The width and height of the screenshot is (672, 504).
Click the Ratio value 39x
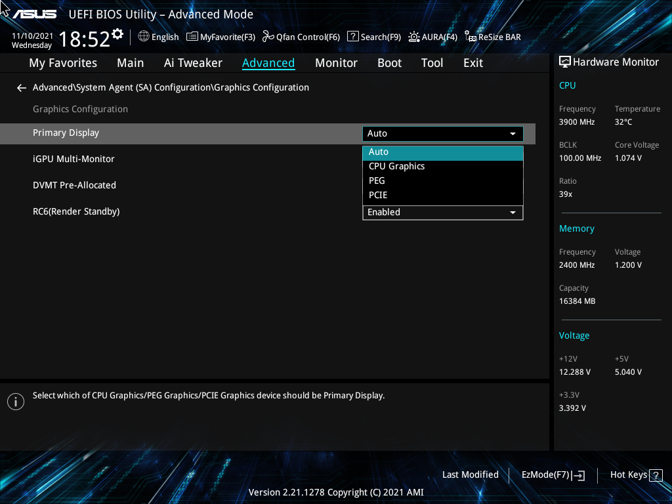565,194
